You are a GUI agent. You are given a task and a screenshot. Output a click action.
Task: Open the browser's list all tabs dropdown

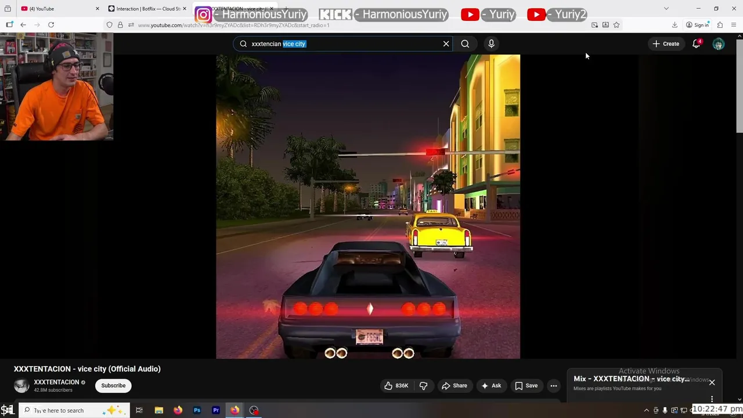point(666,9)
